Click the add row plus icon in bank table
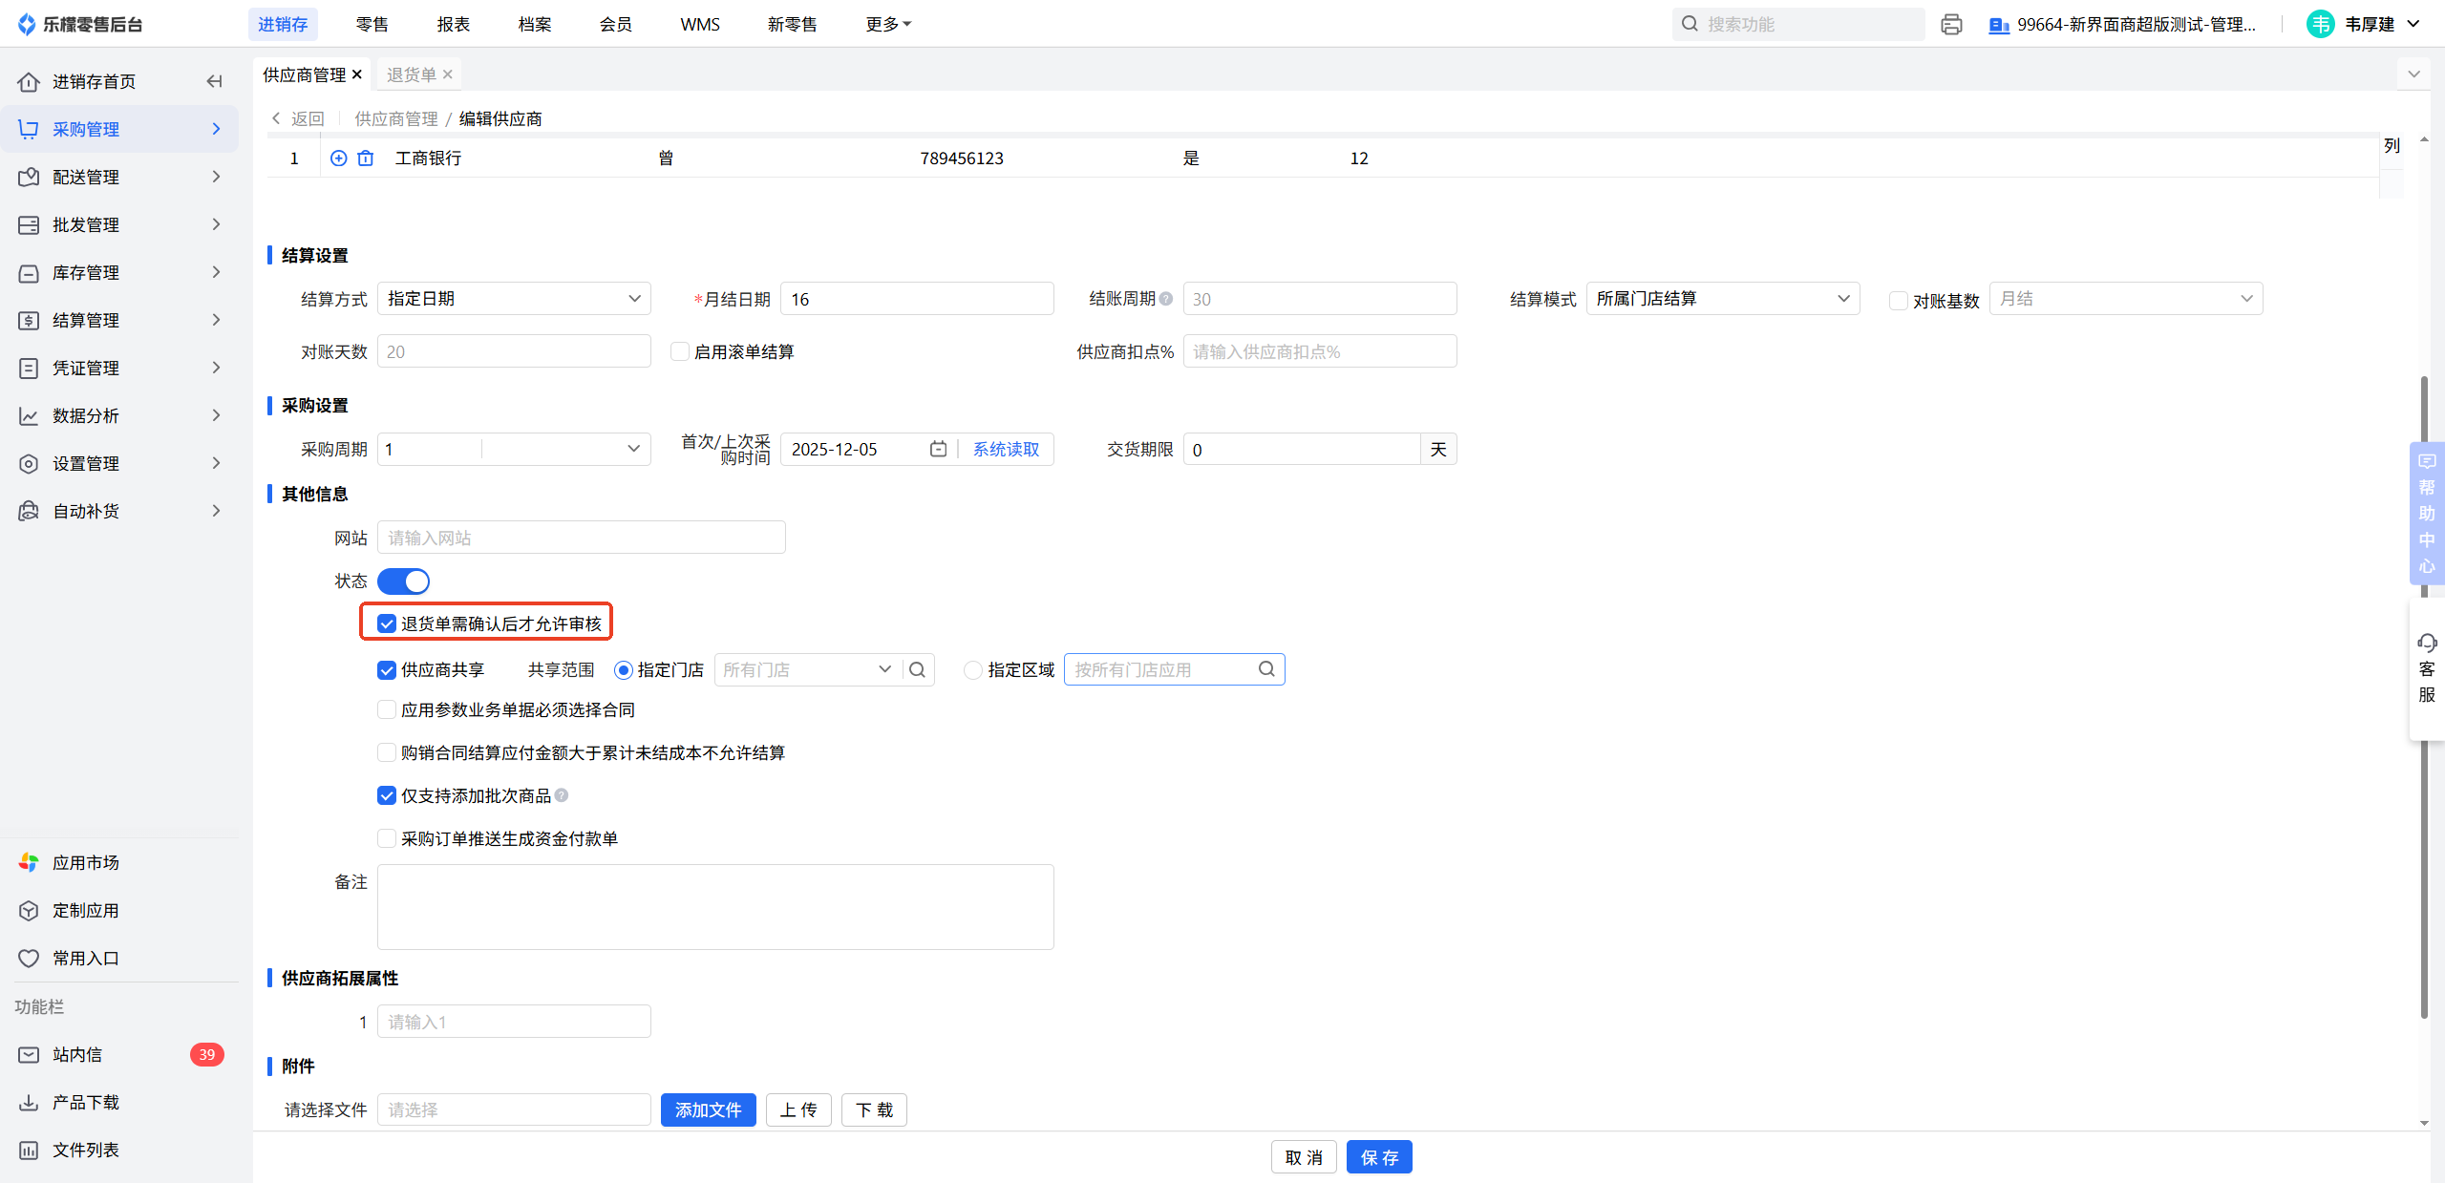The image size is (2445, 1183). [x=338, y=158]
